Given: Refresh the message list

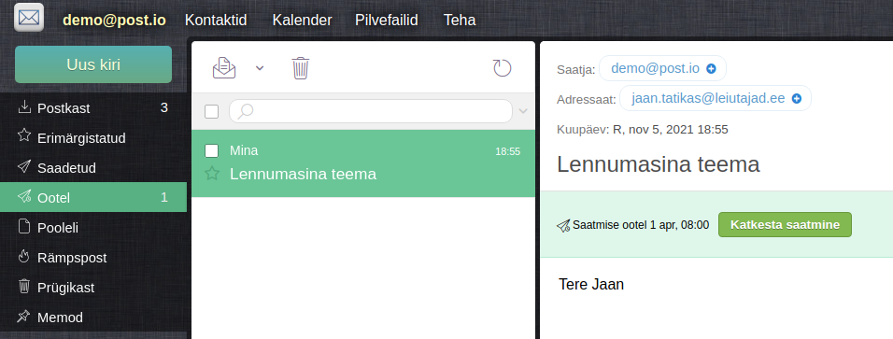Looking at the screenshot, I should (x=502, y=68).
